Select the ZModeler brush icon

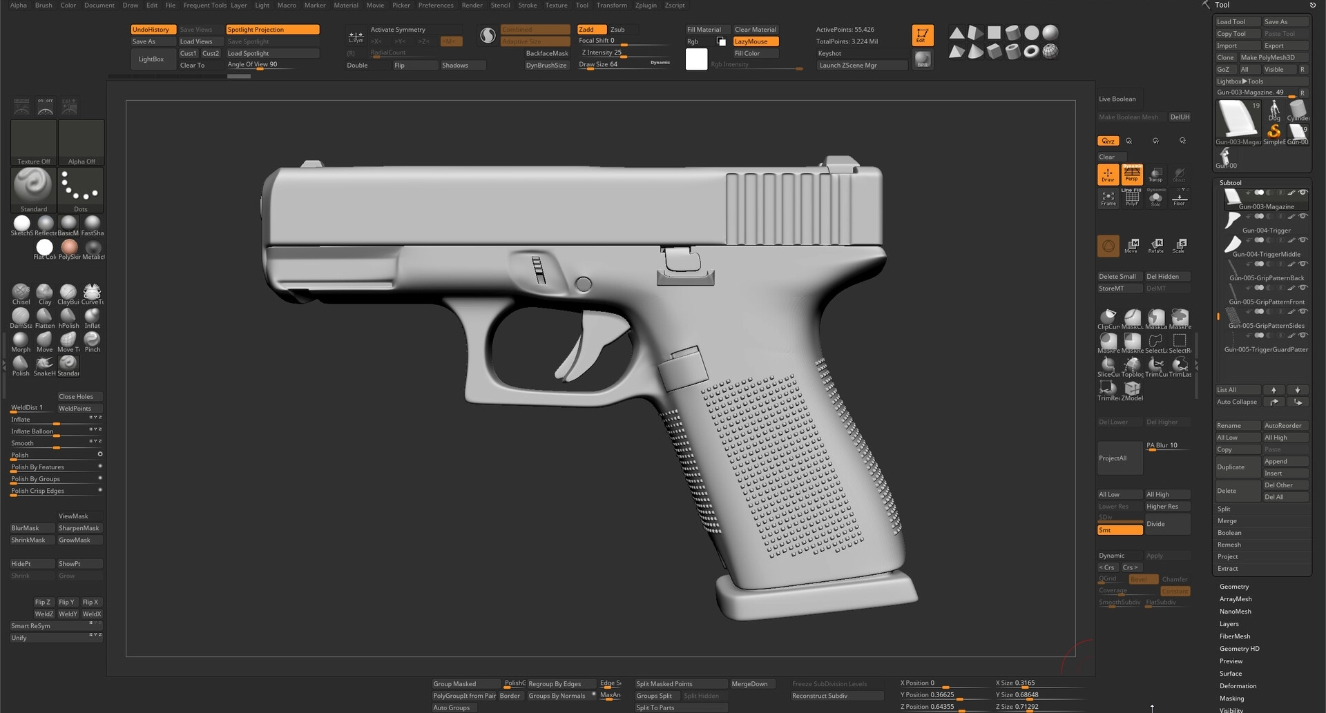pos(1132,389)
